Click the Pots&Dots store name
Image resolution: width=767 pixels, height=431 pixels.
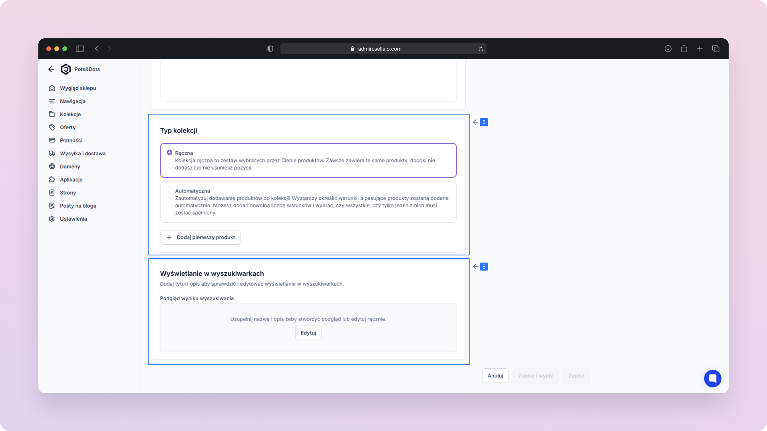(87, 69)
